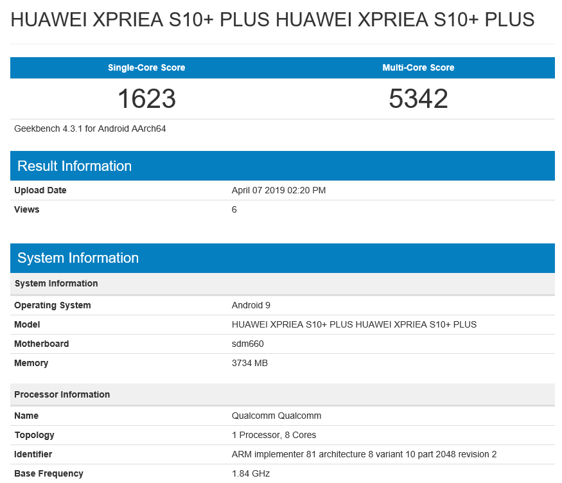
Task: Click the Views row label
Action: tap(27, 209)
